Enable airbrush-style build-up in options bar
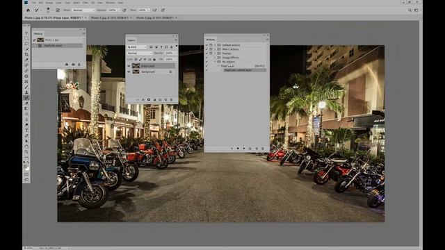This screenshot has width=445, height=250. tap(155, 10)
